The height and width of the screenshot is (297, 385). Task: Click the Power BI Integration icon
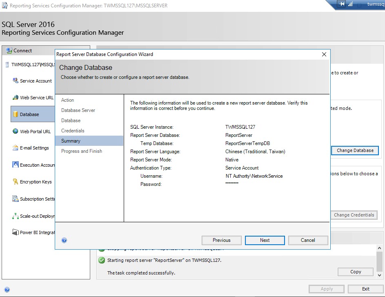click(16, 232)
